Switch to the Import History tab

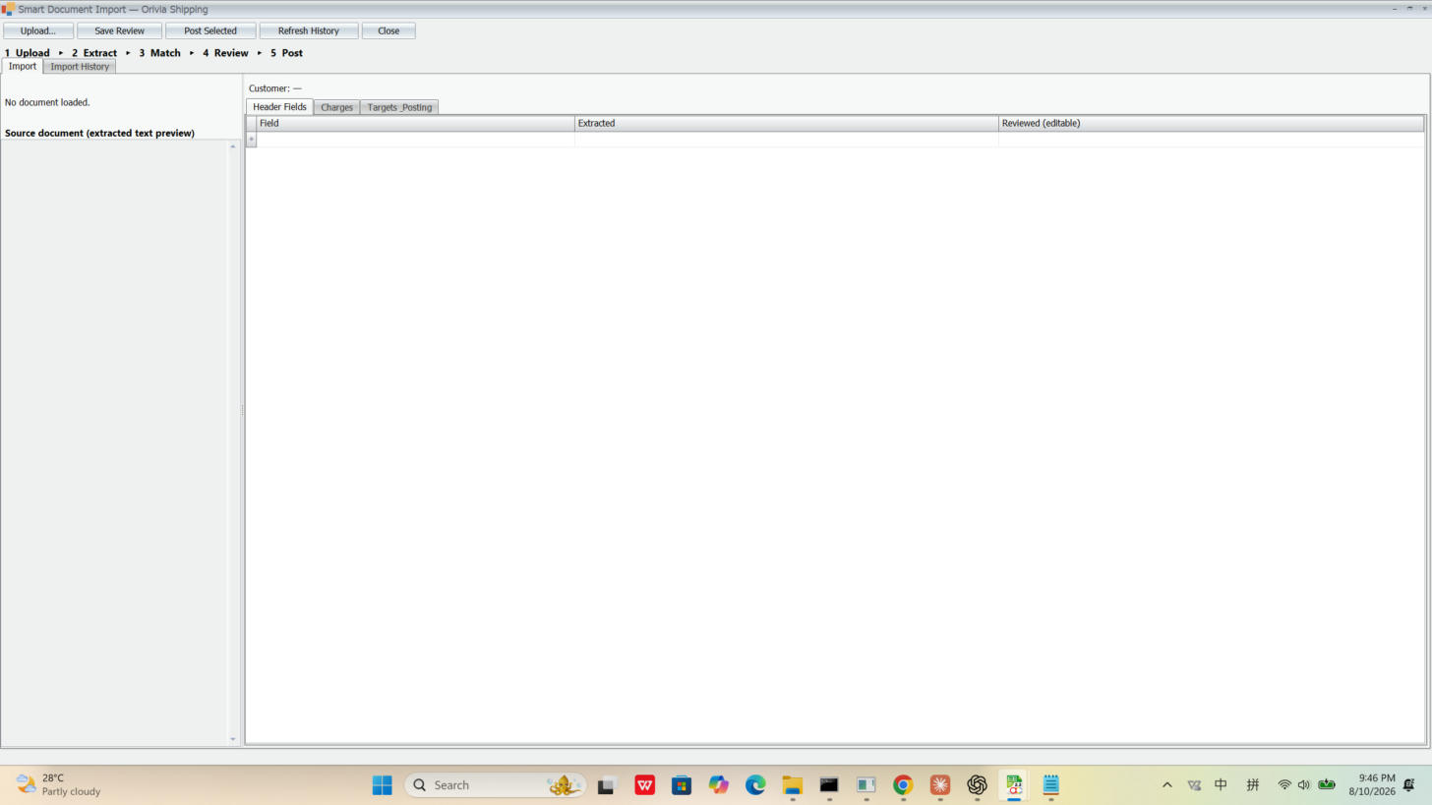tap(80, 67)
